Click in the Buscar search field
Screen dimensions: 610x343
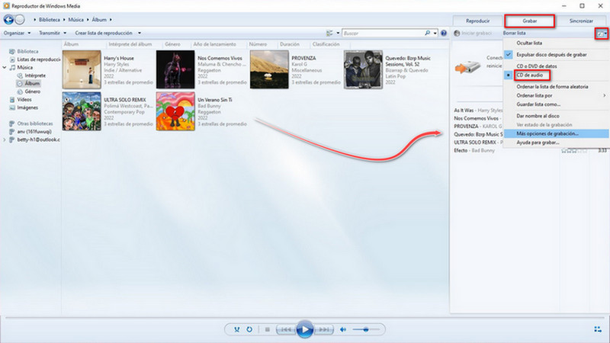click(383, 33)
